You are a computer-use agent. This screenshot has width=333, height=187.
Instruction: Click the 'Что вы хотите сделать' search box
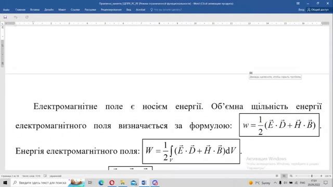coord(166,10)
